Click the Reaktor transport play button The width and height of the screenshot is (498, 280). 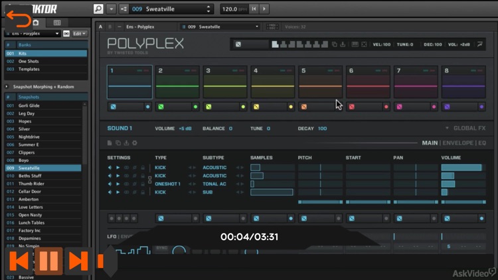coord(264,9)
